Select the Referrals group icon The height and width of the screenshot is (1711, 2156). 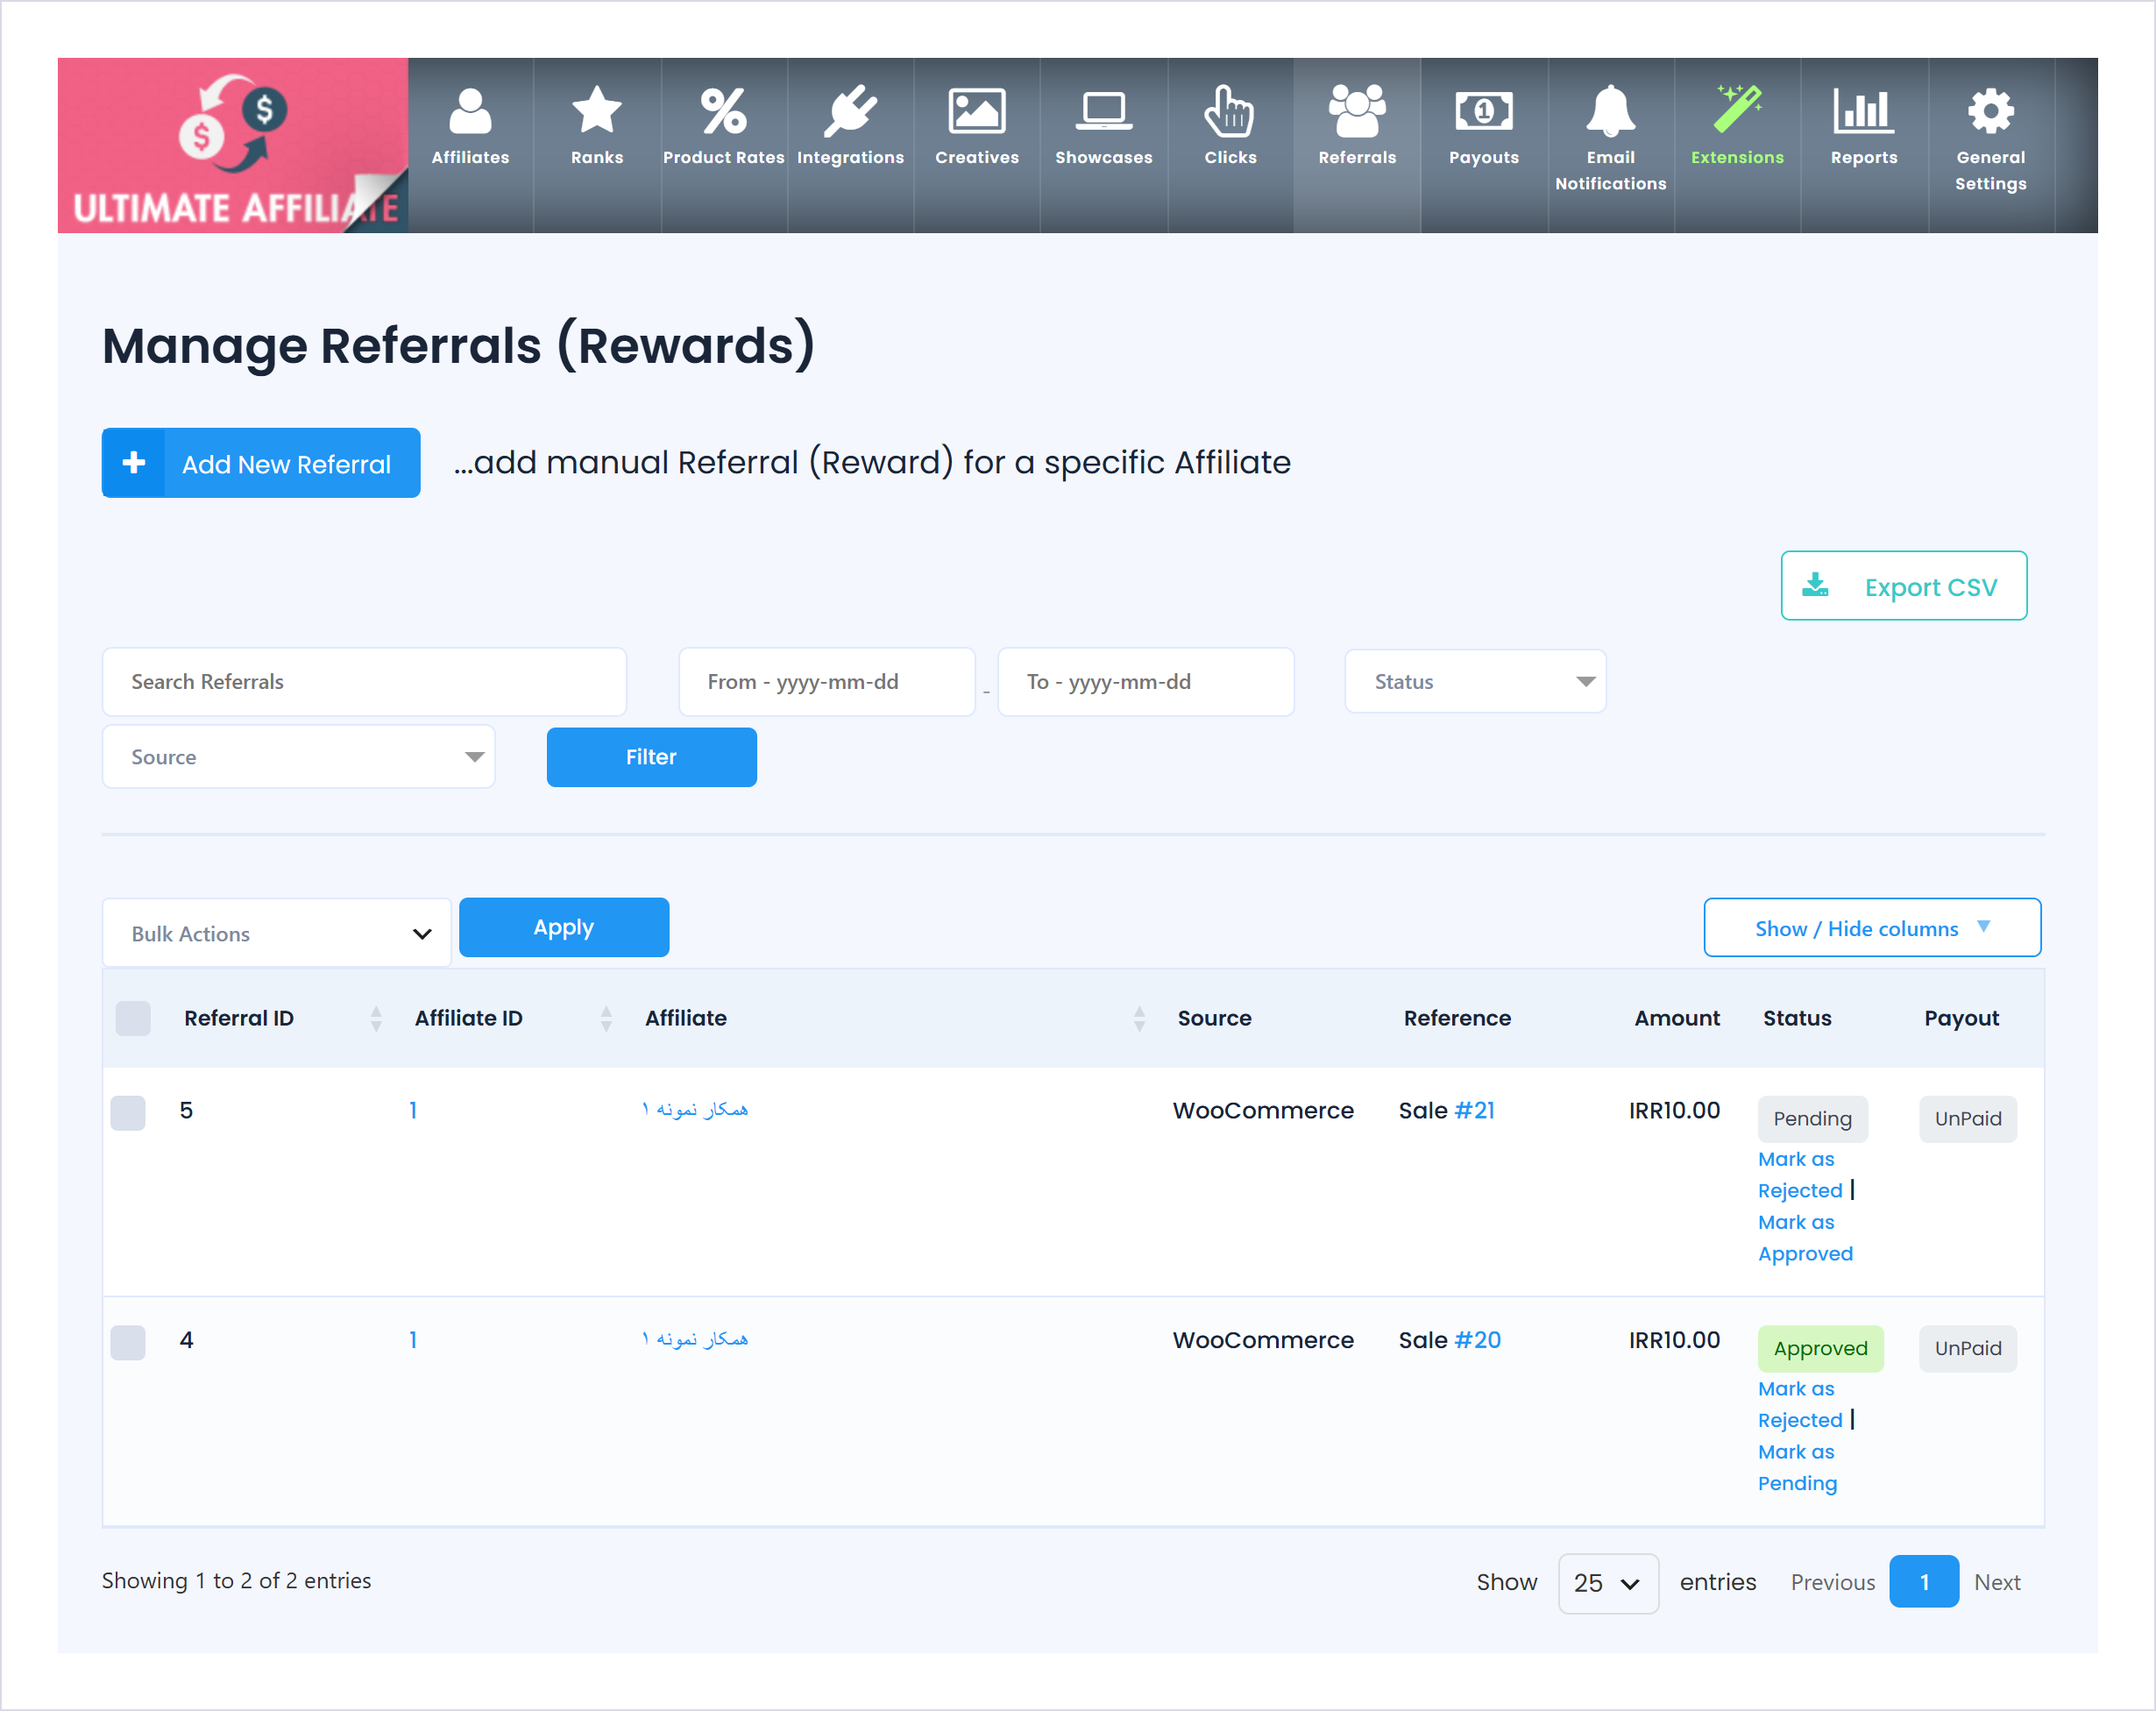pos(1357,110)
